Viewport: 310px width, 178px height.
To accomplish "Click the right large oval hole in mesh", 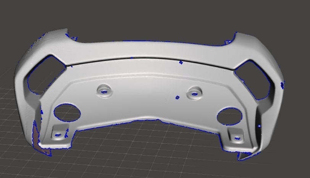I will (x=228, y=117).
